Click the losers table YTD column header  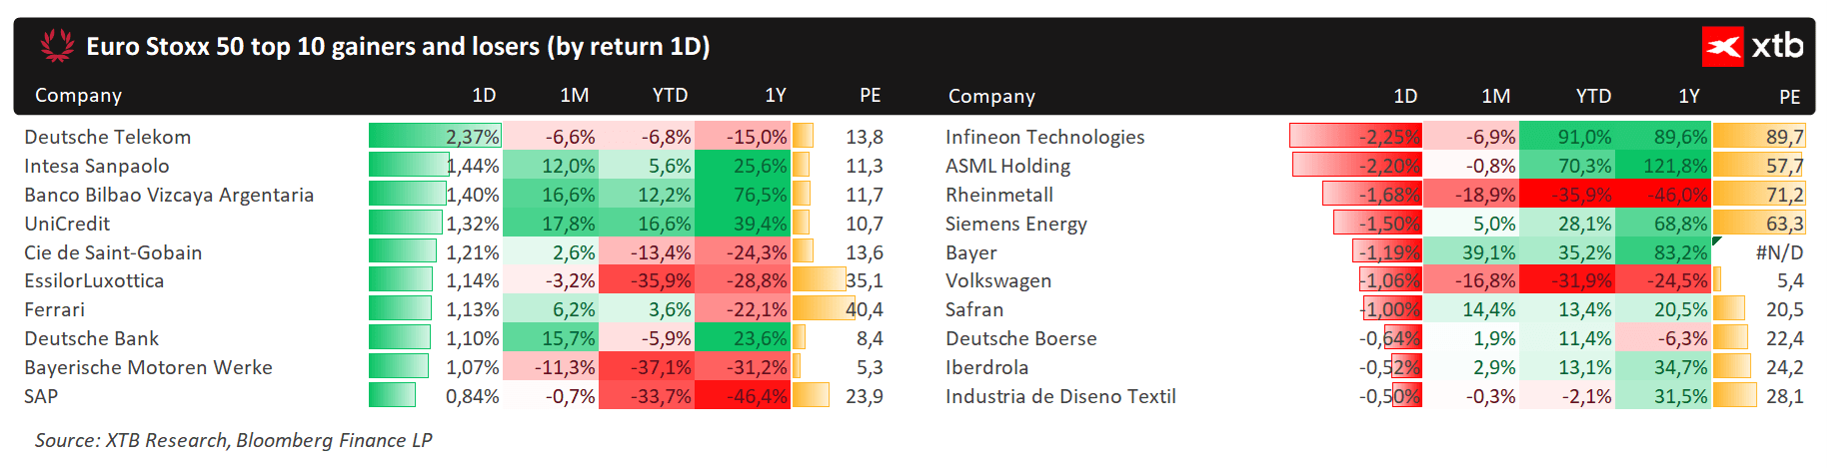coord(1593,96)
